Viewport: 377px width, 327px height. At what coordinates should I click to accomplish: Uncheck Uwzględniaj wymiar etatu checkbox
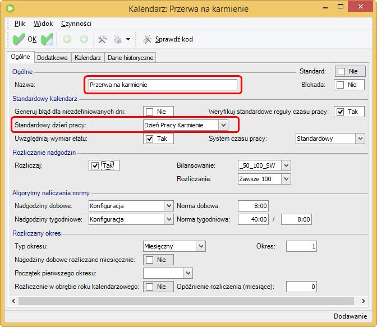pyautogui.click(x=149, y=139)
